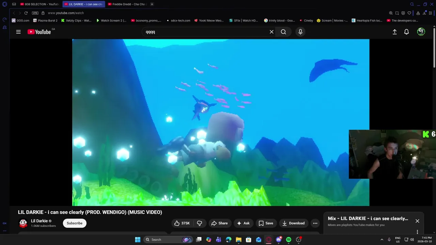Open the trinity blood Google bookmark
The image size is (436, 245).
pos(280,20)
